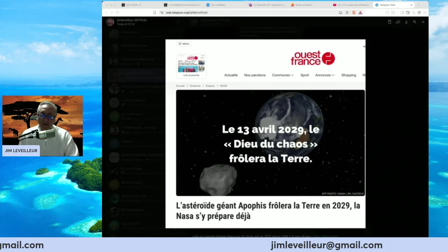Screen dimensions: 448x252
Task: Open the Suno AI Music tab
Action: 310,5
